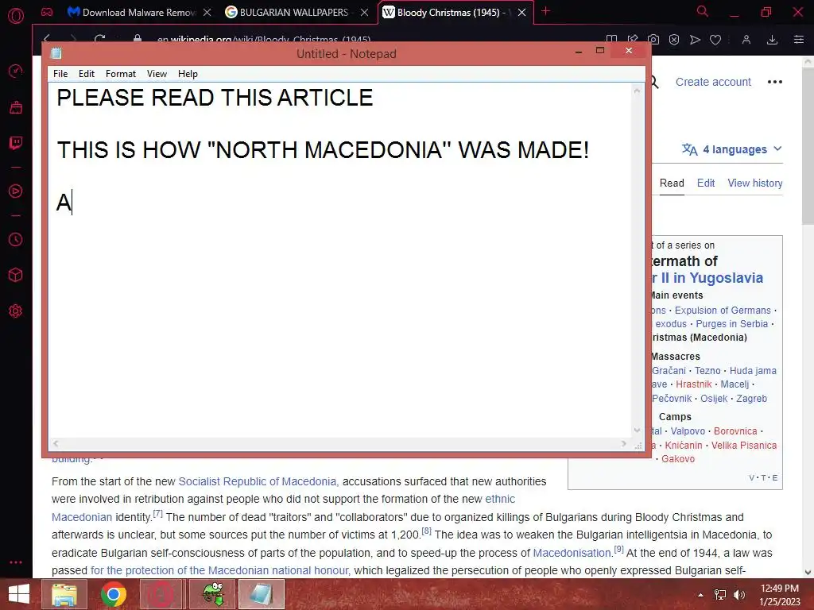Click the browser address bar URL
814x610 pixels.
264,40
